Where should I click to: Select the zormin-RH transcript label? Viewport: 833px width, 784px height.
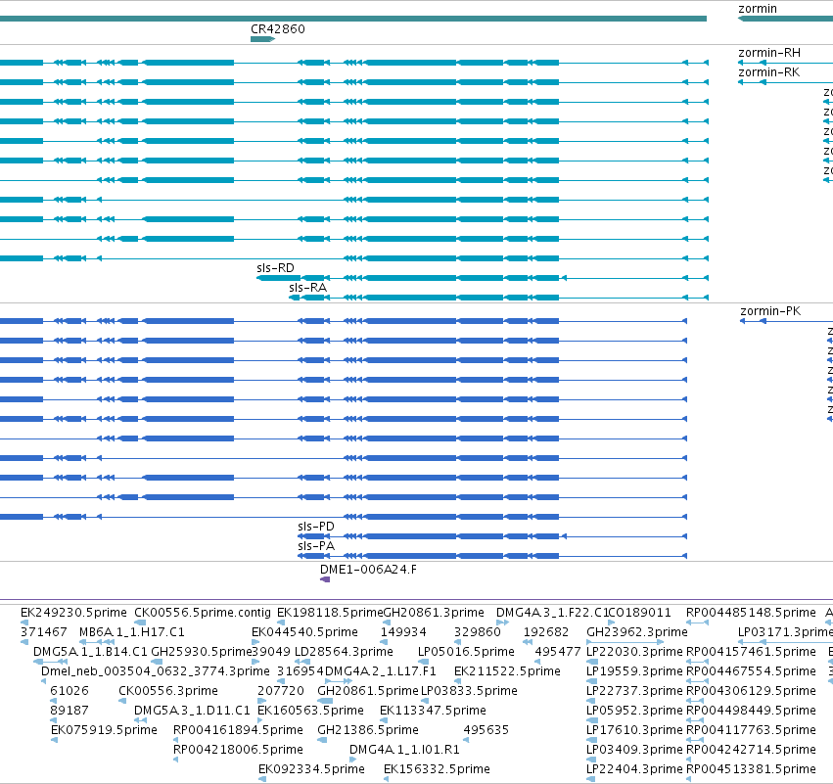tap(769, 53)
